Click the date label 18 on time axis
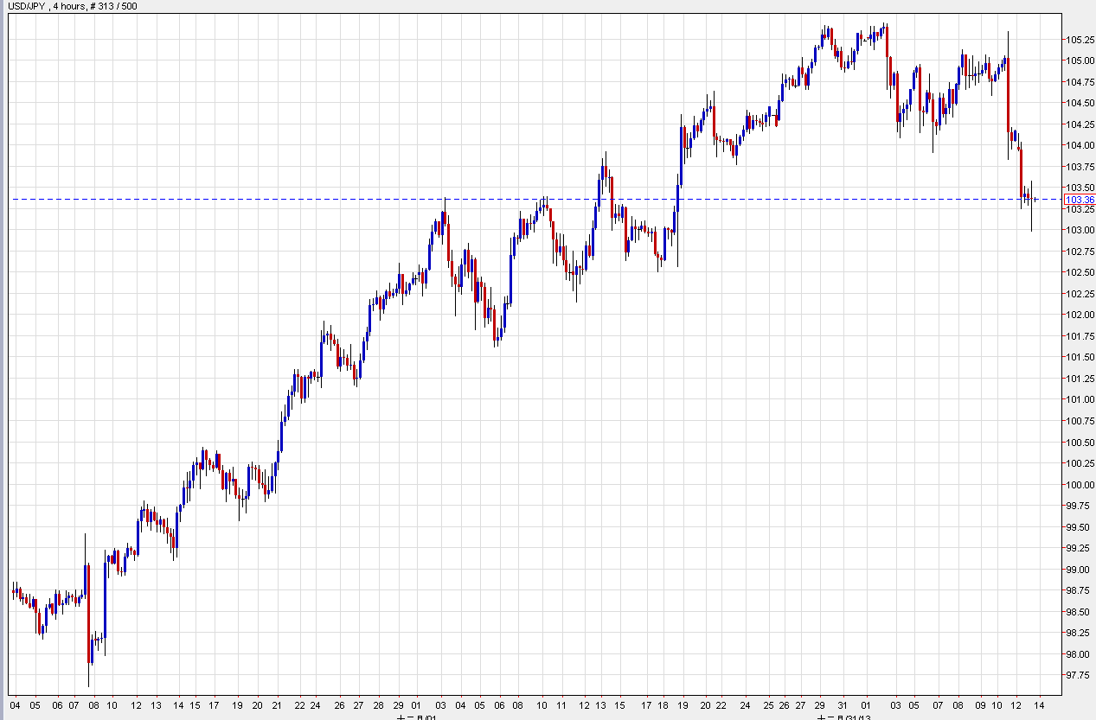 tap(662, 704)
